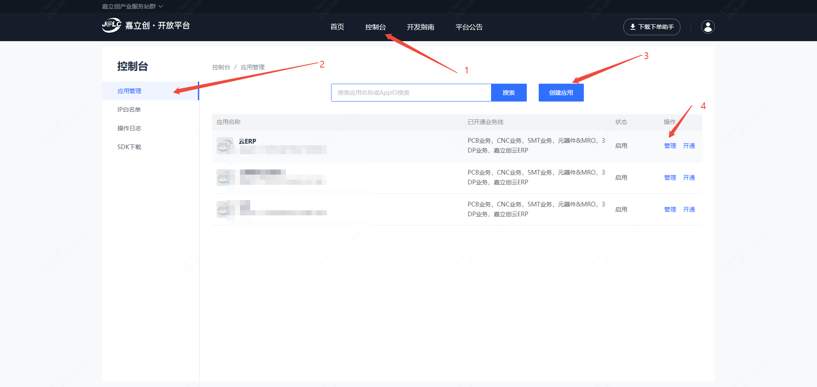Click the blue 搜索 button

508,93
